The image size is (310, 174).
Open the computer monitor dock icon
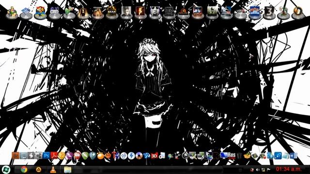point(224,156)
